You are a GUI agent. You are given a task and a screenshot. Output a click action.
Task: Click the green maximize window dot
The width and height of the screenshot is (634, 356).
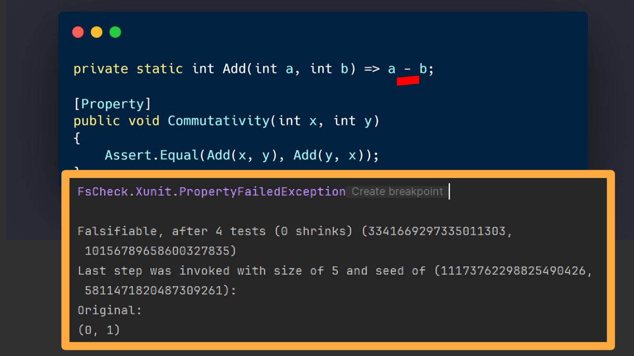(115, 32)
